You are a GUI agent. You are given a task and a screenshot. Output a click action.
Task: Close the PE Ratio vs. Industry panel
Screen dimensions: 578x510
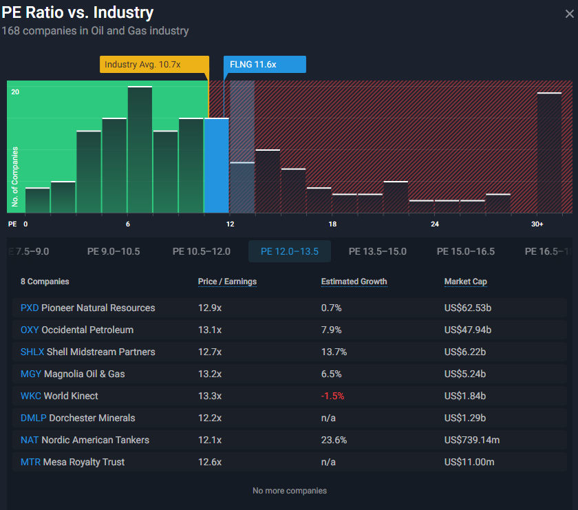pos(569,14)
